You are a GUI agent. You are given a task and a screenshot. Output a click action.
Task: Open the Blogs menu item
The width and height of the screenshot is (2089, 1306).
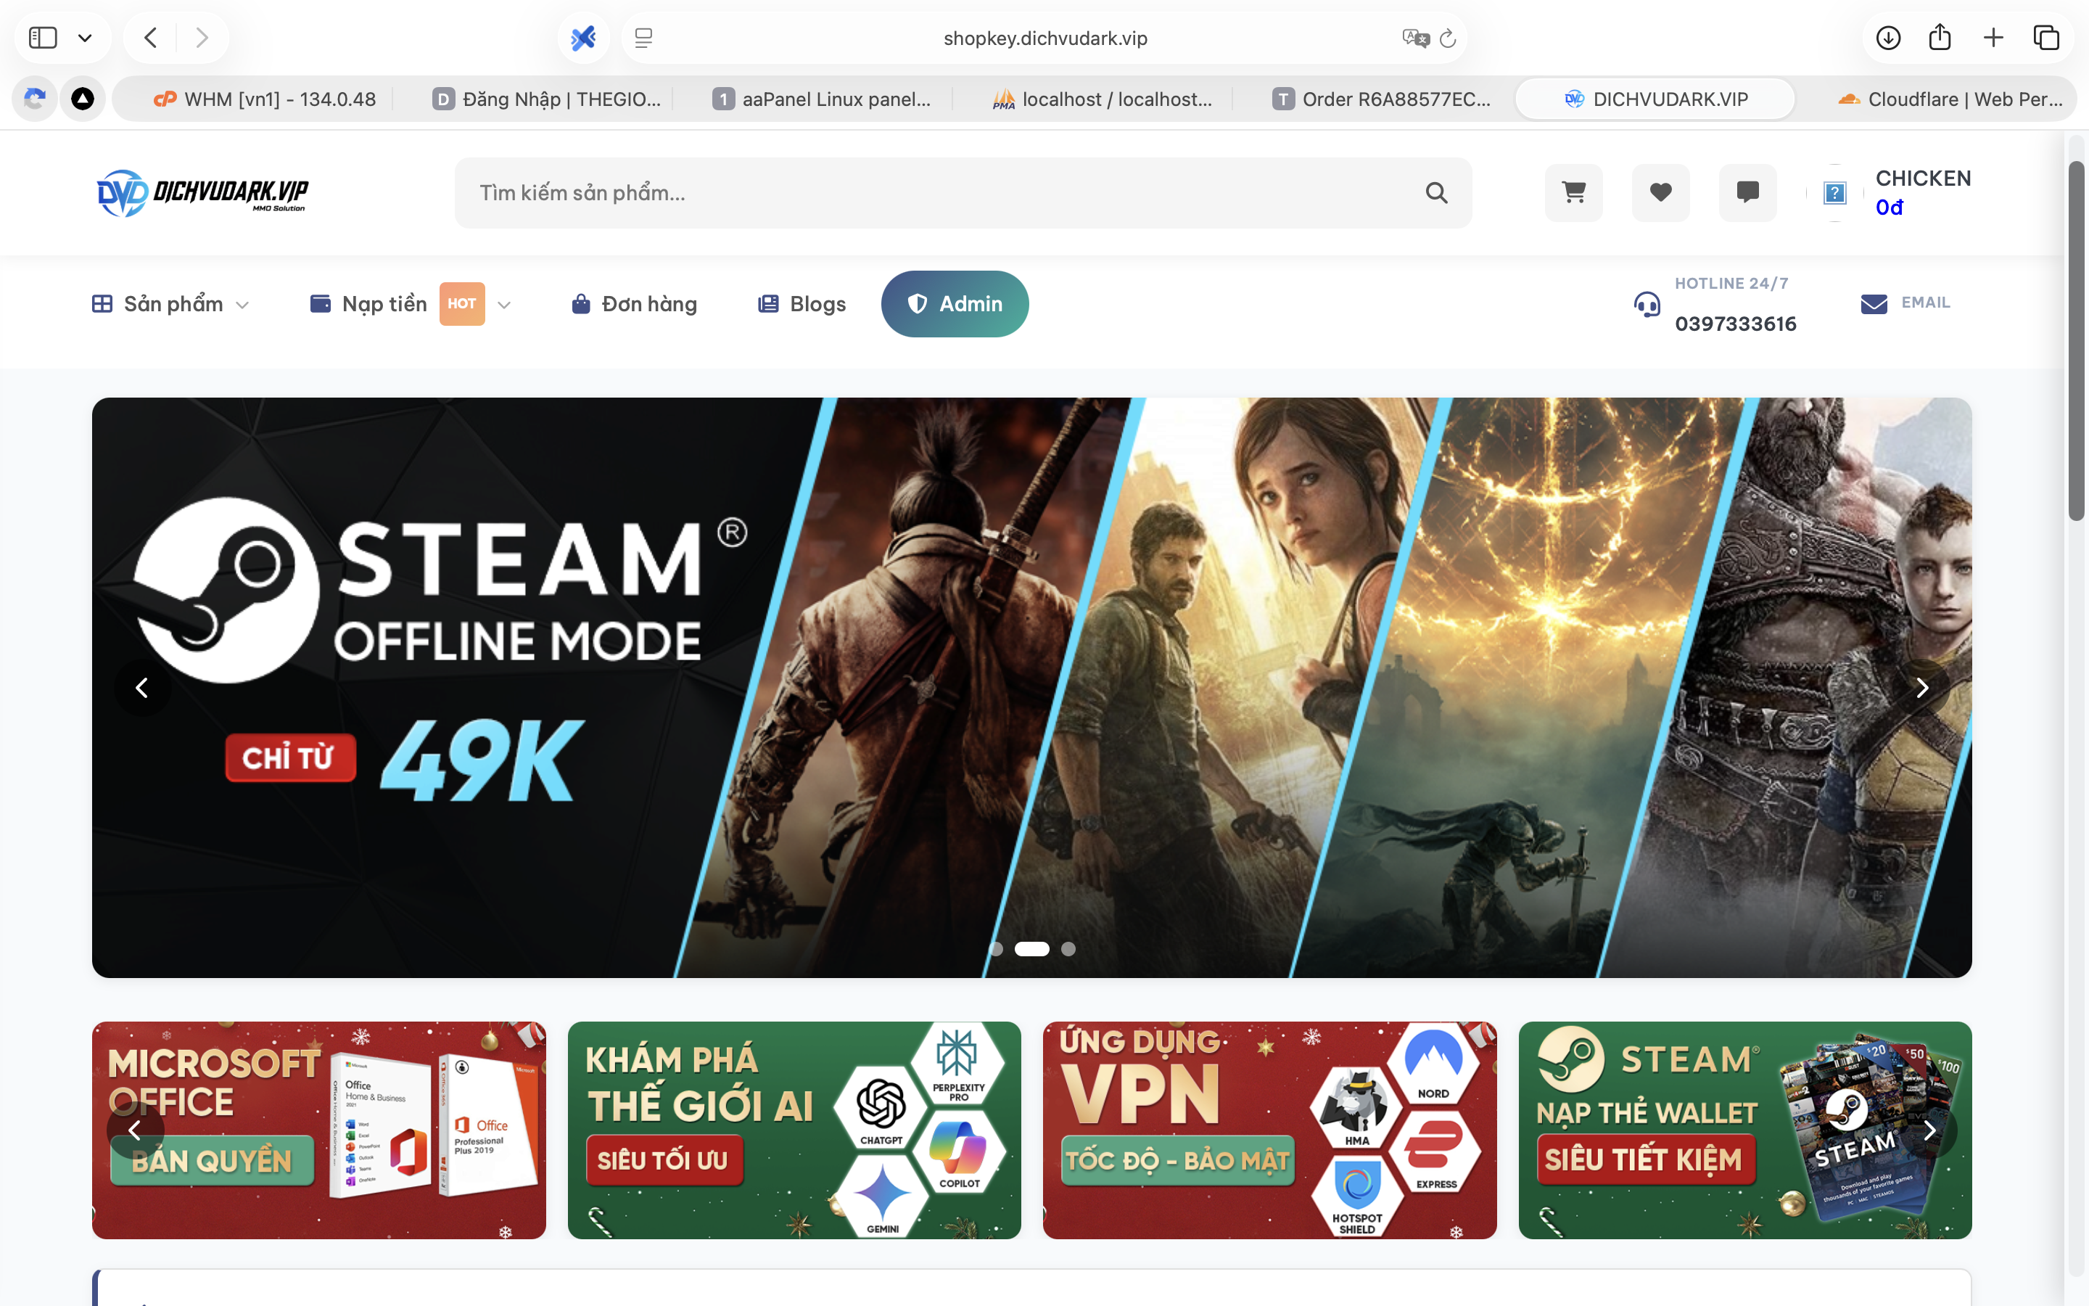point(802,304)
